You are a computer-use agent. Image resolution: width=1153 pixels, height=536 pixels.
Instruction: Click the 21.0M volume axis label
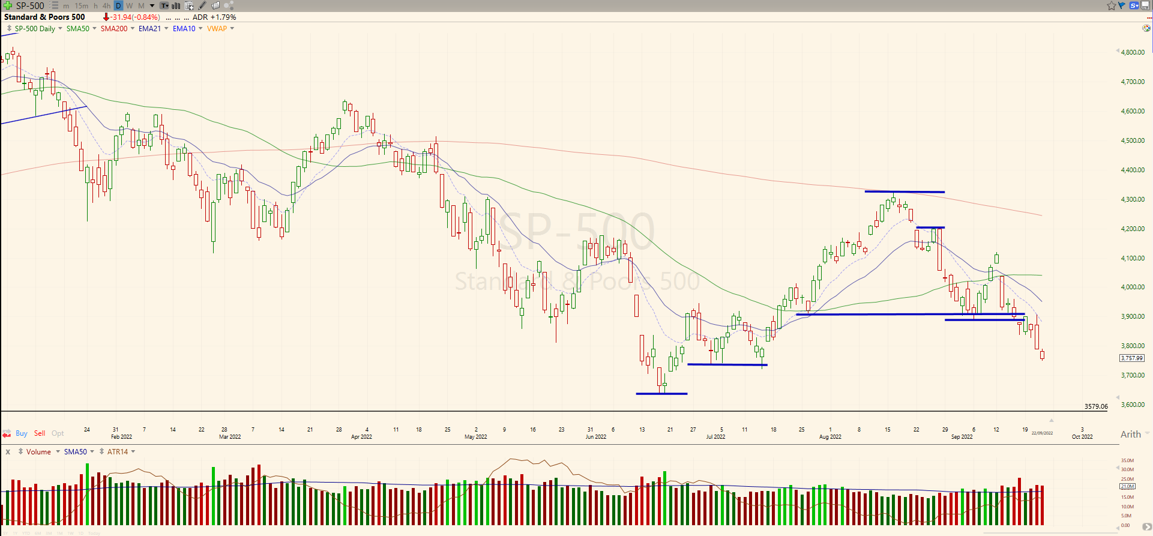pos(1127,486)
